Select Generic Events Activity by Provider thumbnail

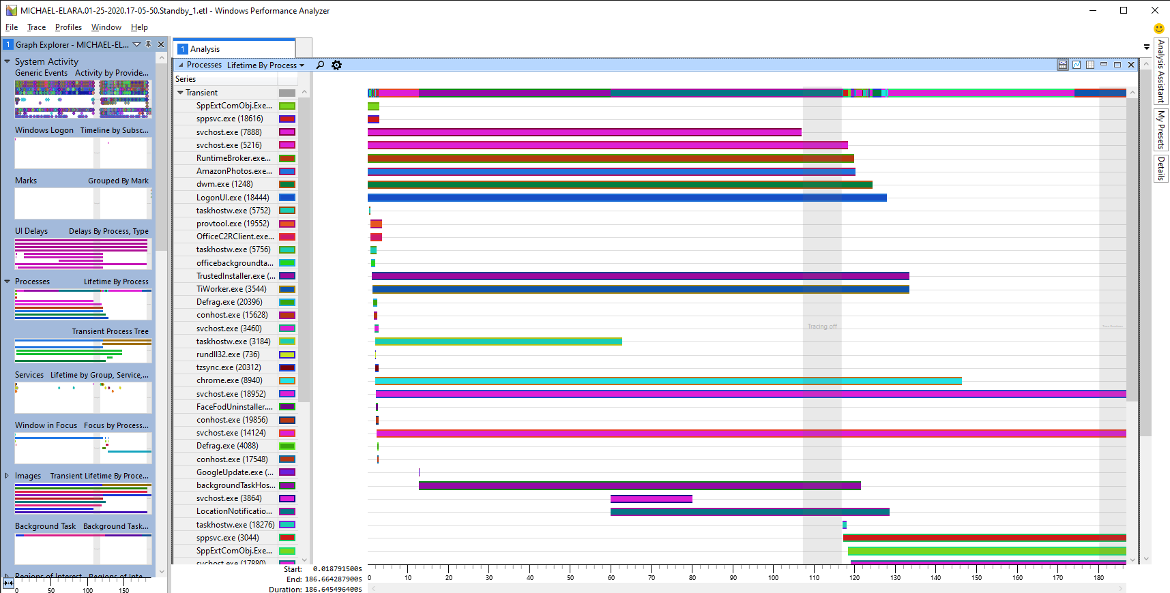[83, 99]
